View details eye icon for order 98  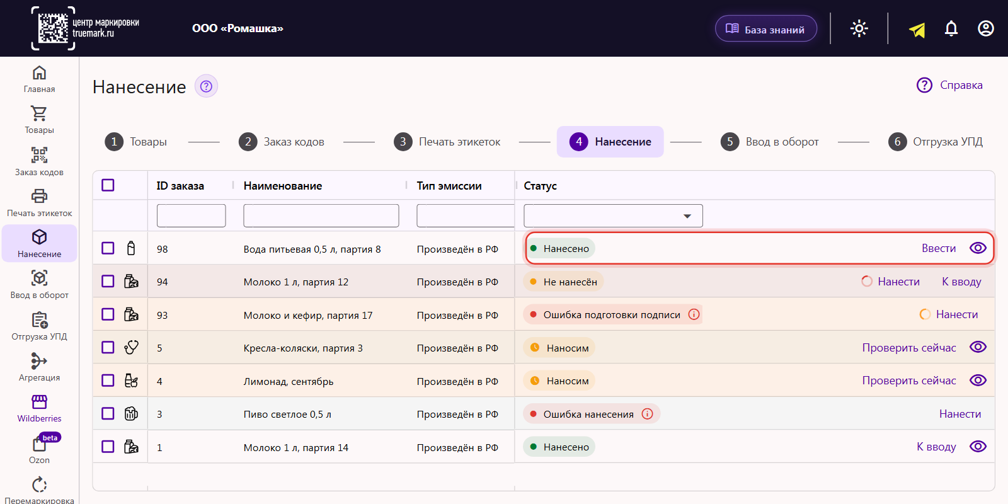(978, 248)
